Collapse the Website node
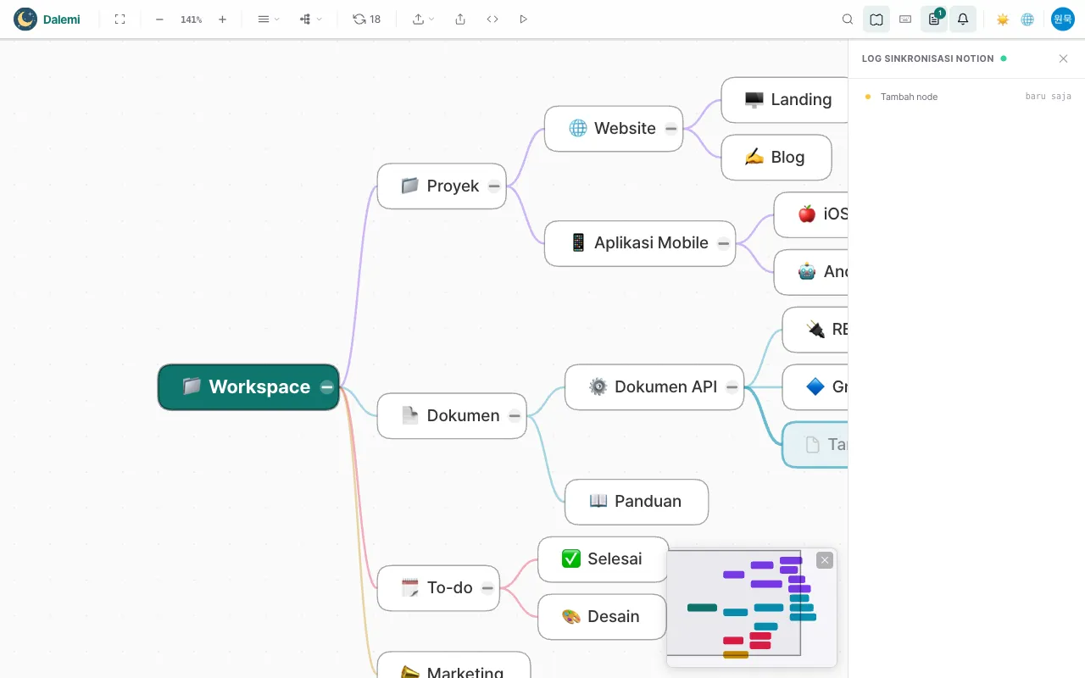 (x=670, y=129)
